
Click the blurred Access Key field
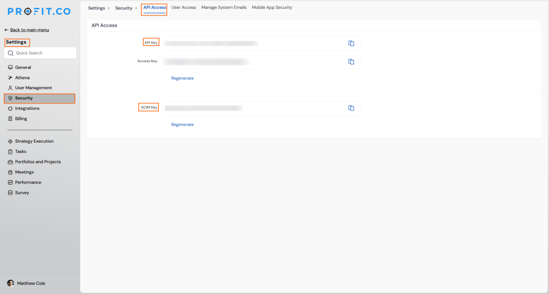tap(261, 62)
